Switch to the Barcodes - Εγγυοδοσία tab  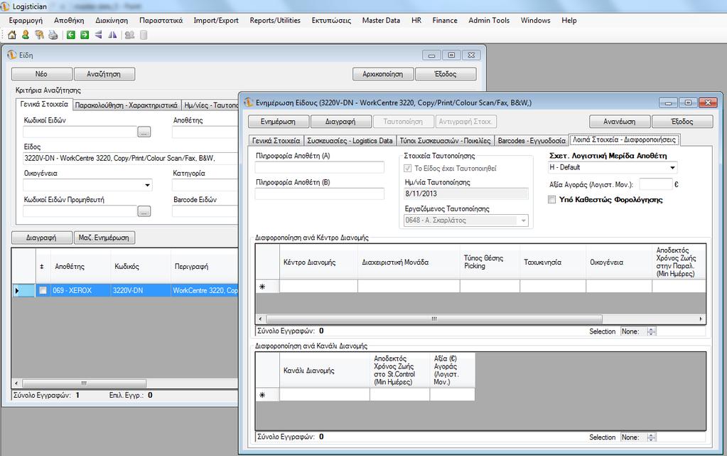tap(532, 141)
